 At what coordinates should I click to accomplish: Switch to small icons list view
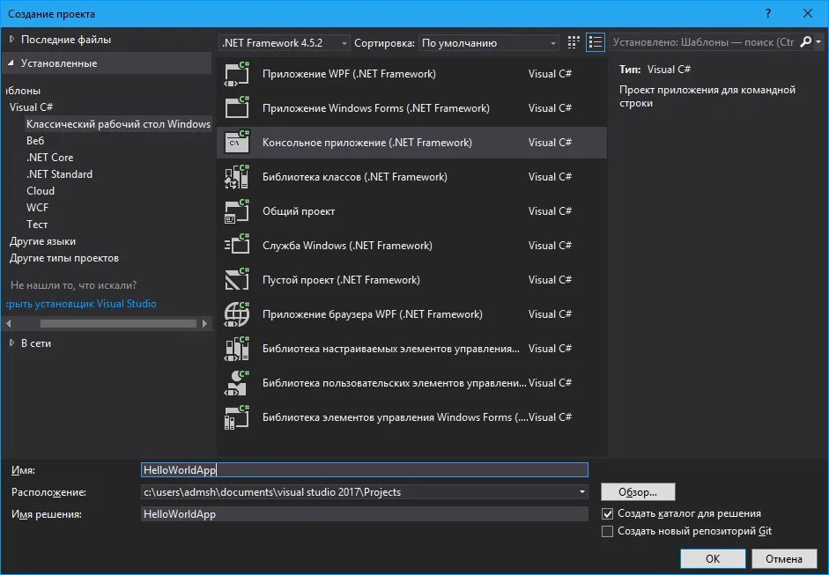click(x=596, y=42)
